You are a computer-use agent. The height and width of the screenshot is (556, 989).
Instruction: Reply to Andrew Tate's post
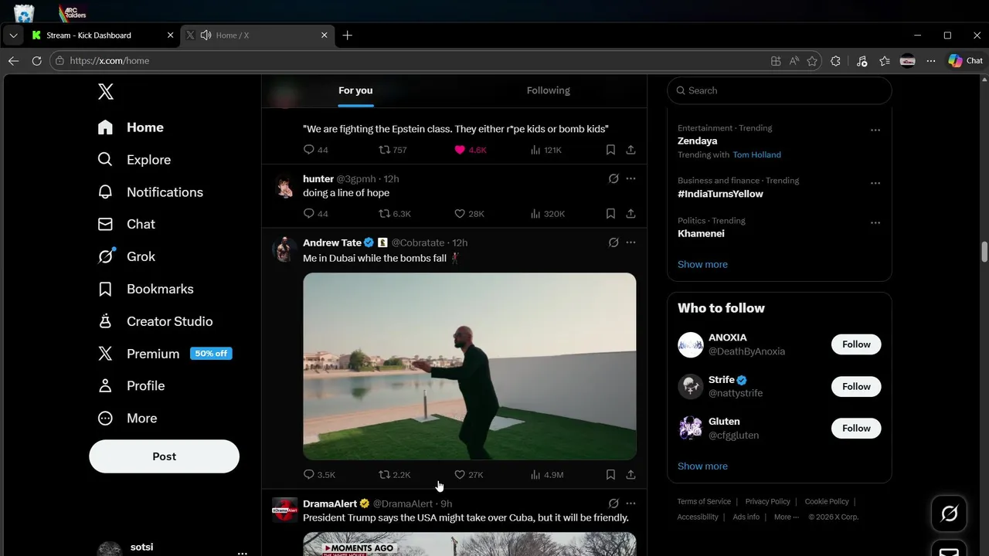click(319, 475)
